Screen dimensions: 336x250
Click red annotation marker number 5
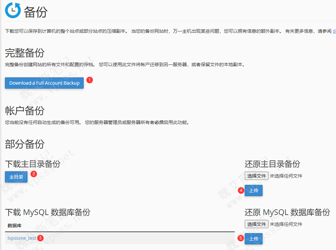241,238
